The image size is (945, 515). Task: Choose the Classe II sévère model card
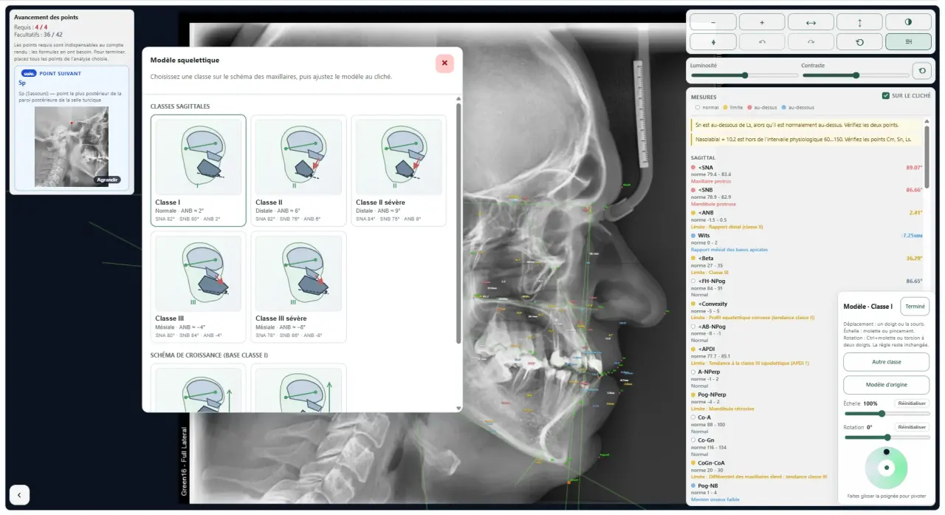[399, 170]
